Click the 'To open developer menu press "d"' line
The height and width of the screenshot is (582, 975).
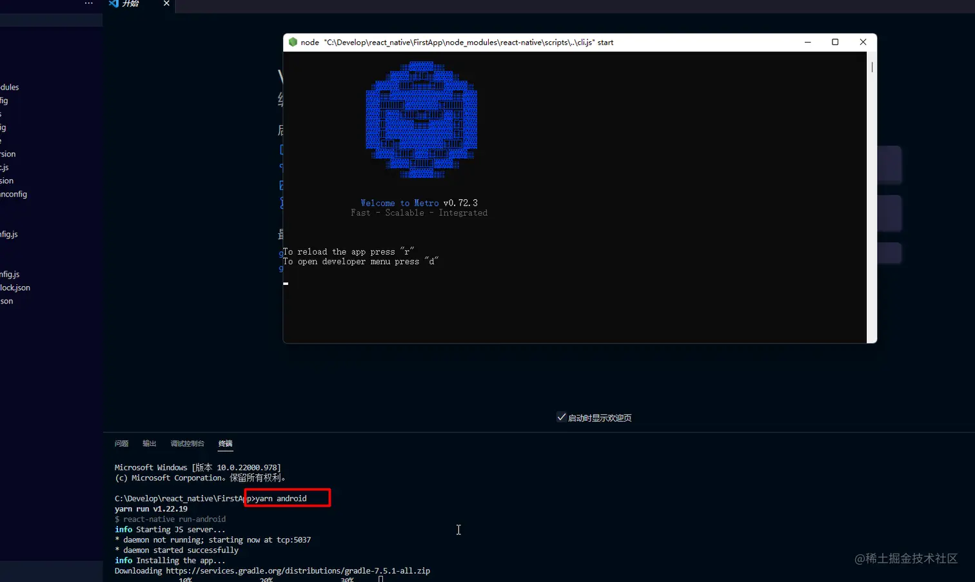(x=360, y=261)
